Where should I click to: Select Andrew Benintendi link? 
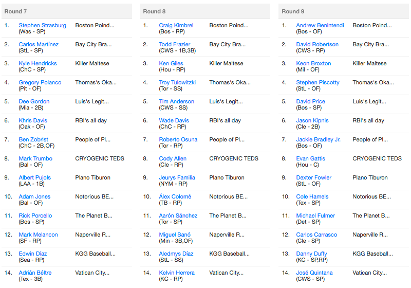point(320,25)
